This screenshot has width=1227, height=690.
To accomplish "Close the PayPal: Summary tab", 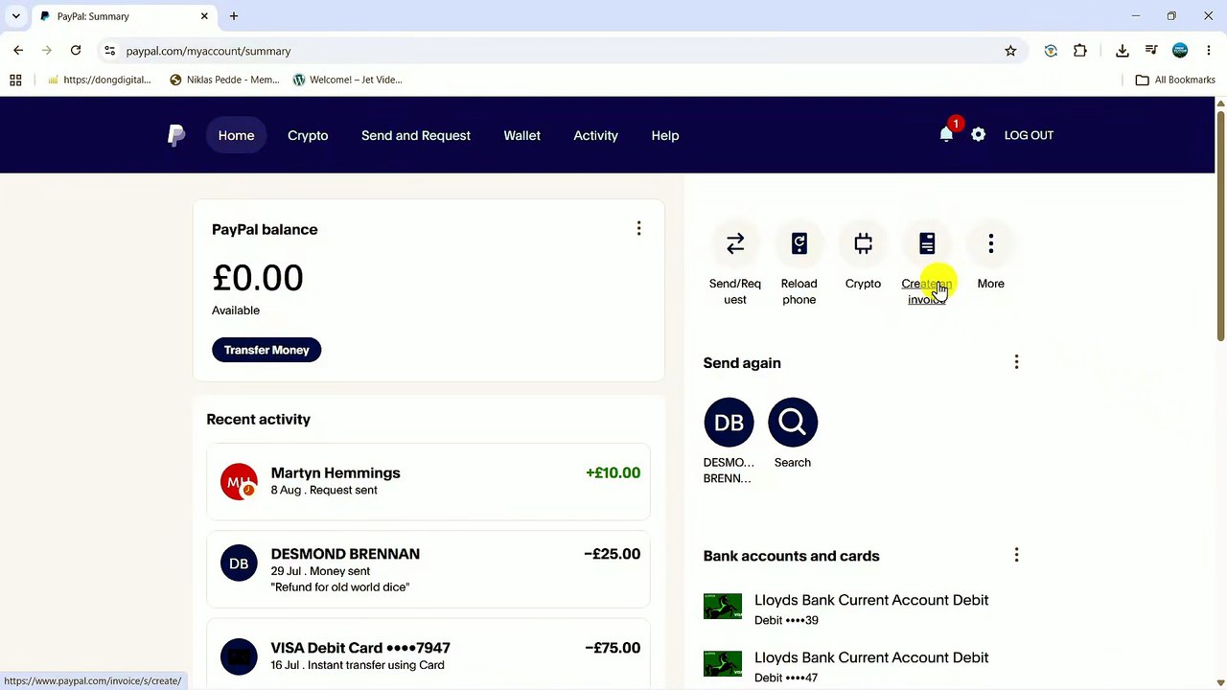I will pyautogui.click(x=204, y=16).
